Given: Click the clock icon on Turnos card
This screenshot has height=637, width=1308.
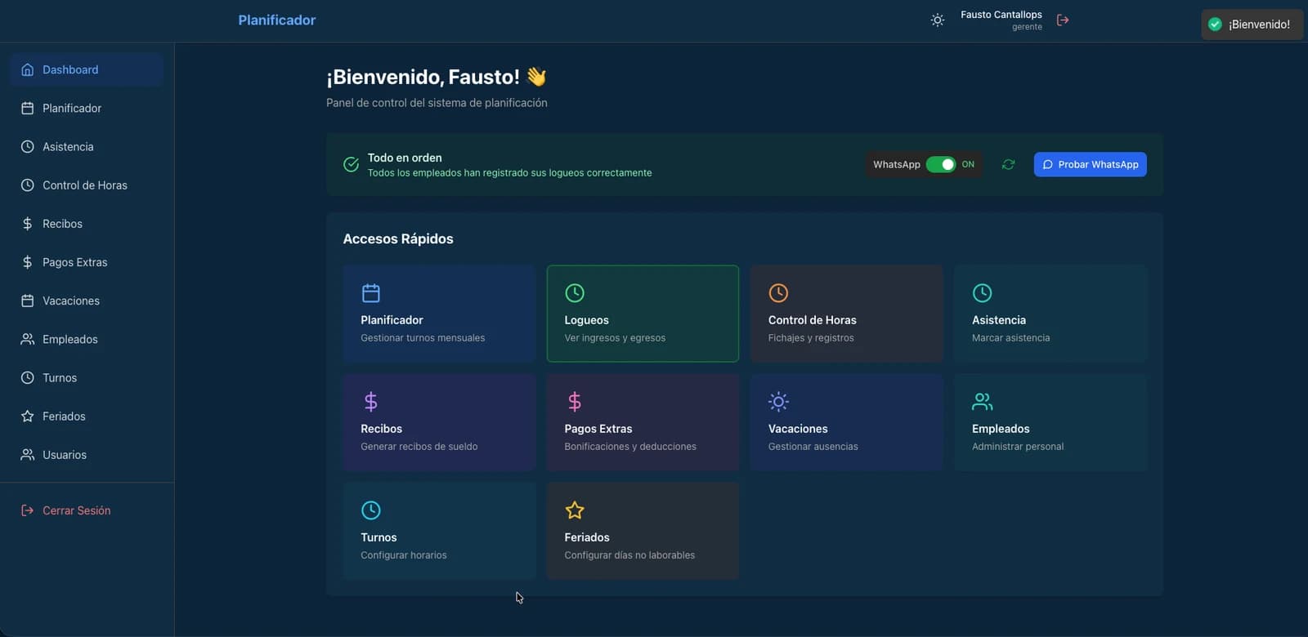Looking at the screenshot, I should pos(371,510).
